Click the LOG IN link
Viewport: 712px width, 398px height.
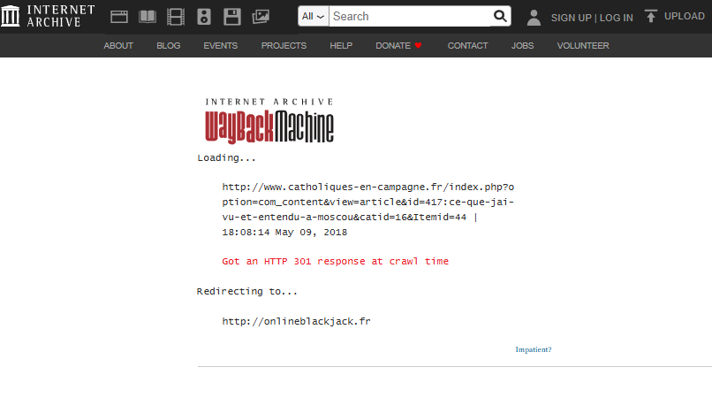pos(617,18)
